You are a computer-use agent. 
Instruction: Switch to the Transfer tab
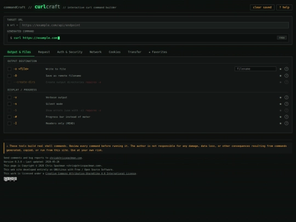click(x=134, y=52)
